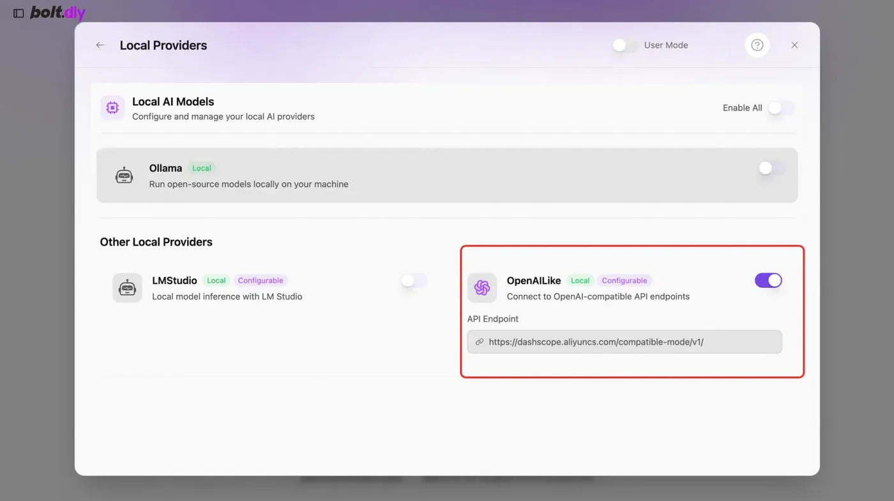Click the API Endpoint label
The width and height of the screenshot is (894, 501).
[493, 319]
